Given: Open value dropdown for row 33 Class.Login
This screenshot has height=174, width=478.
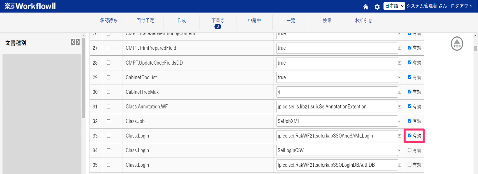Looking at the screenshot, I should (x=400, y=136).
